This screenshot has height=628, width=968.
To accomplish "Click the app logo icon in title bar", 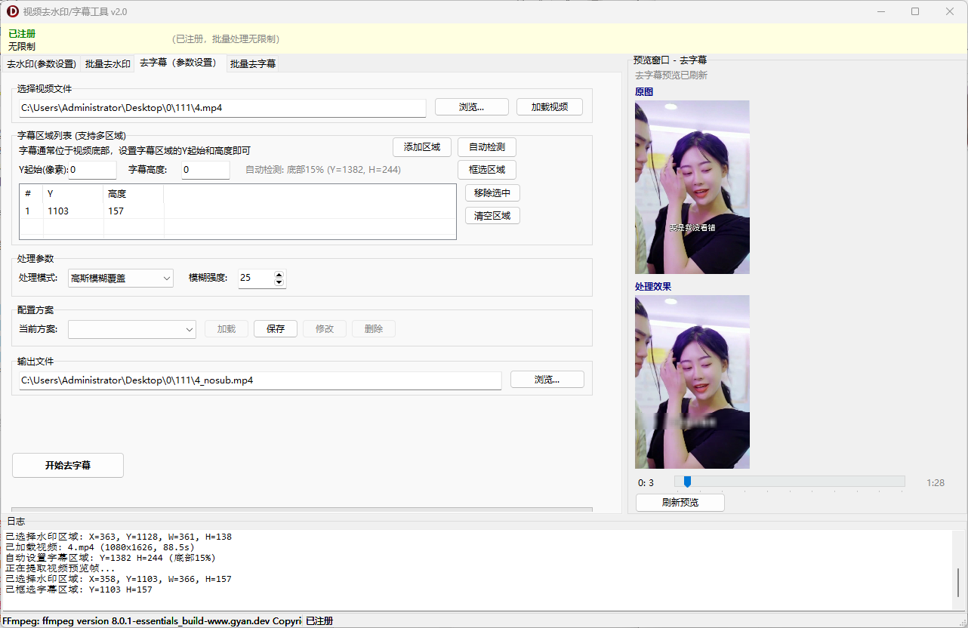I will 13,11.
